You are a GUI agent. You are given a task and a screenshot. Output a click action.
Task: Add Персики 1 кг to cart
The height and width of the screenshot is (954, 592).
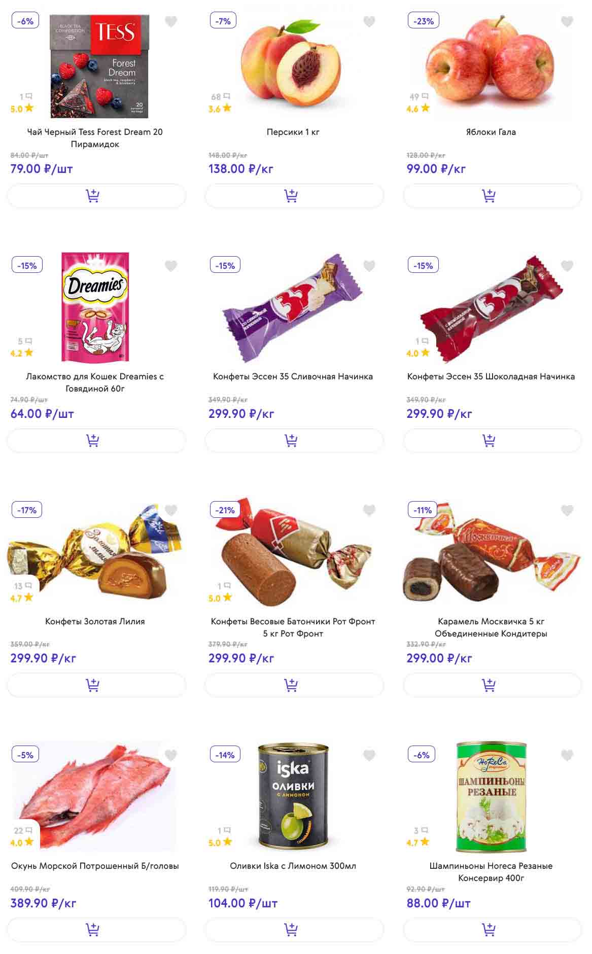click(x=294, y=196)
